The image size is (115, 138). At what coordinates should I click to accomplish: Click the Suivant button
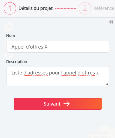(x=58, y=104)
